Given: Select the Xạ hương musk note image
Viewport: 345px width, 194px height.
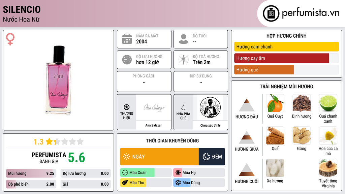Looking at the screenshot, I should [x=275, y=168].
